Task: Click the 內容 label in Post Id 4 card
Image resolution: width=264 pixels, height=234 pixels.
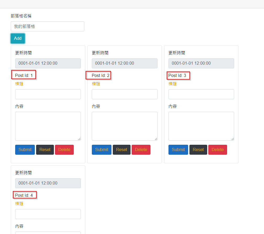Action: (19, 226)
